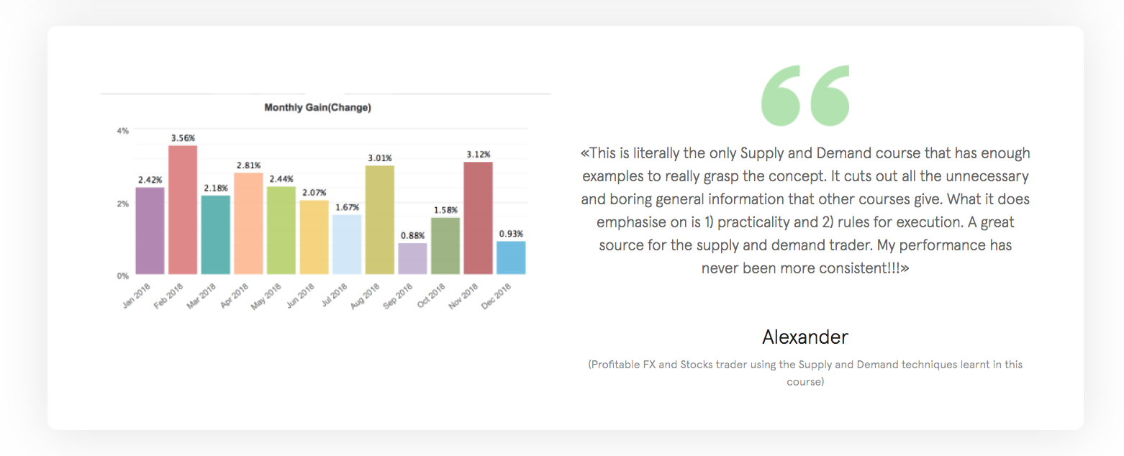Click the Oct 2018 1.58% bar

(x=445, y=245)
